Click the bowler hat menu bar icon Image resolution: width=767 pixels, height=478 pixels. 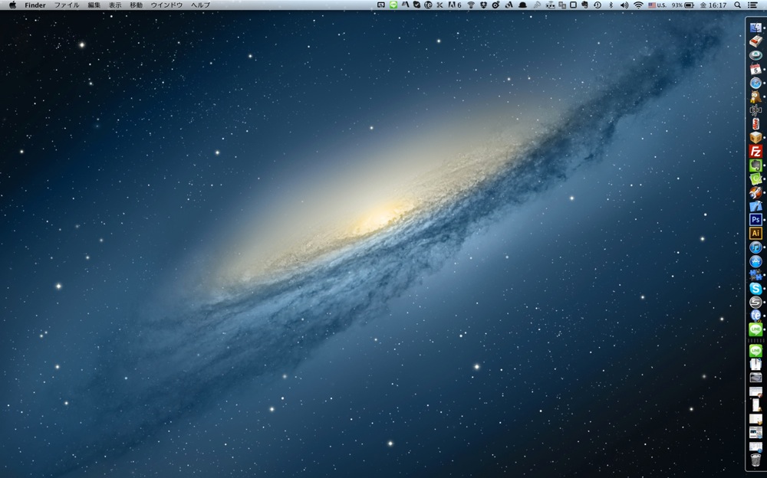[522, 5]
